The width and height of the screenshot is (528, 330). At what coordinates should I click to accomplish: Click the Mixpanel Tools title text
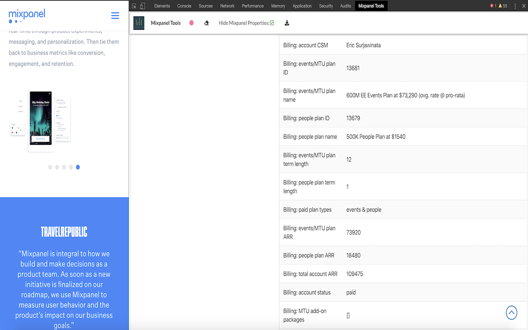coord(166,23)
